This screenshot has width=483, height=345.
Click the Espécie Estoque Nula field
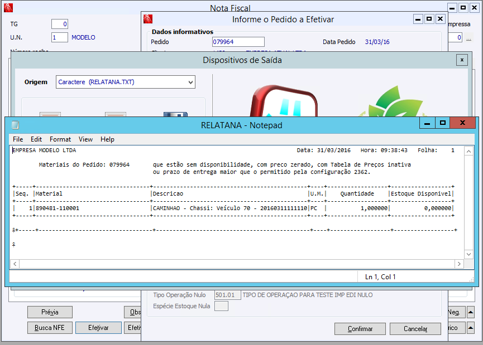pos(221,306)
